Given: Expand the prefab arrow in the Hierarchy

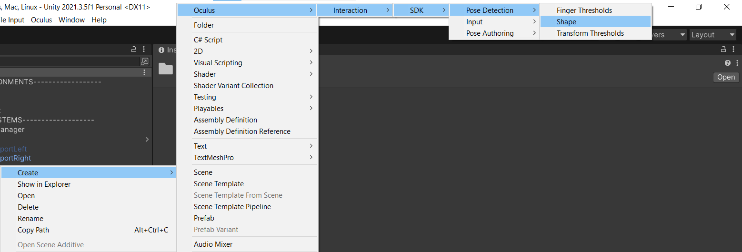Looking at the screenshot, I should pos(147,140).
